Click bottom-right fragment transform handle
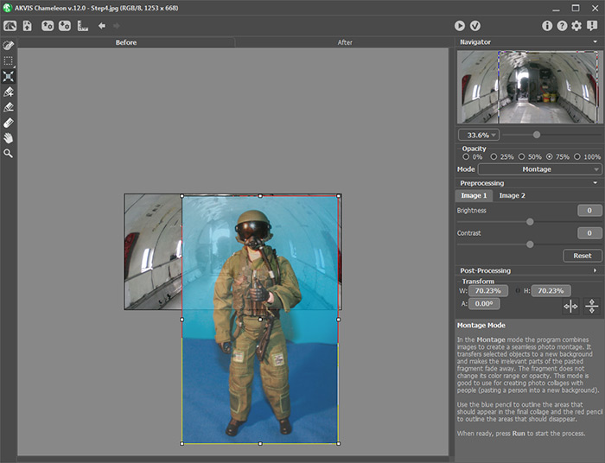 point(339,443)
